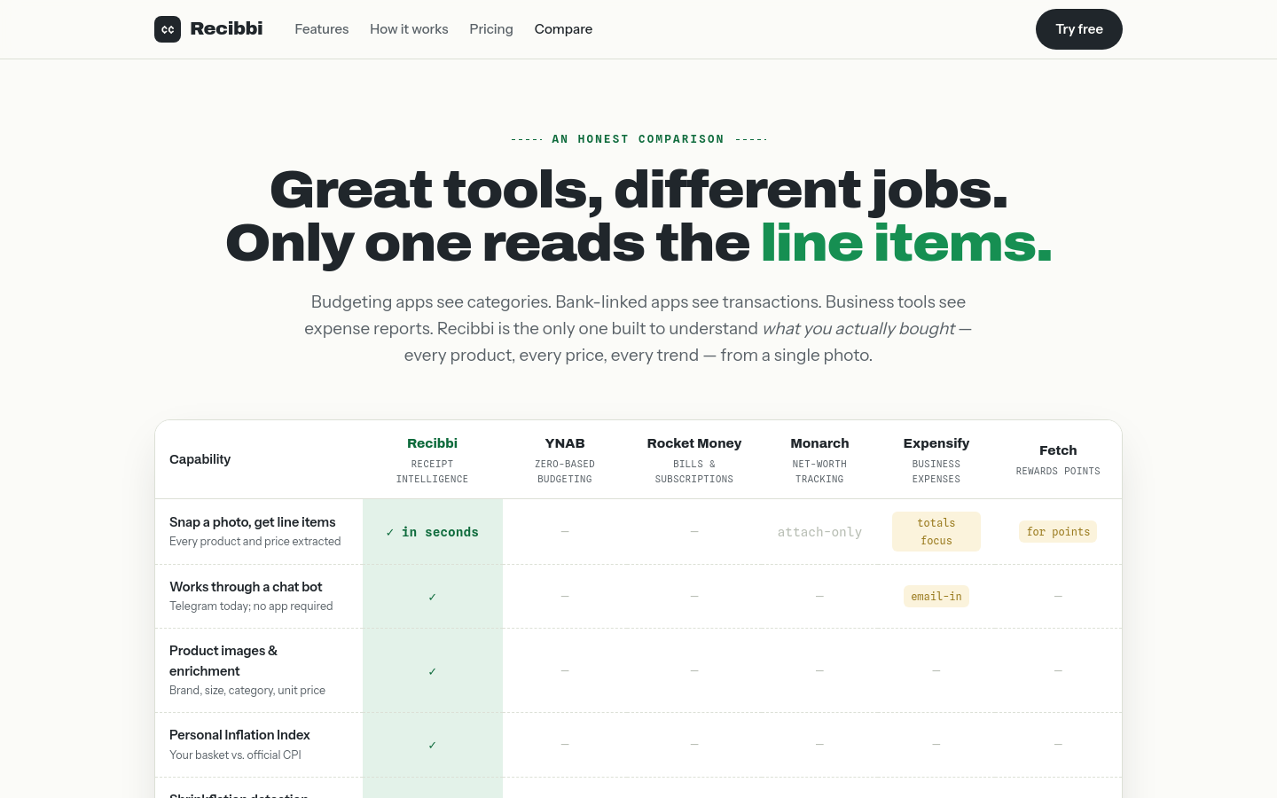Image resolution: width=1277 pixels, height=798 pixels.
Task: Click 'Brand, size, category, unit price' subtext
Action: (247, 691)
